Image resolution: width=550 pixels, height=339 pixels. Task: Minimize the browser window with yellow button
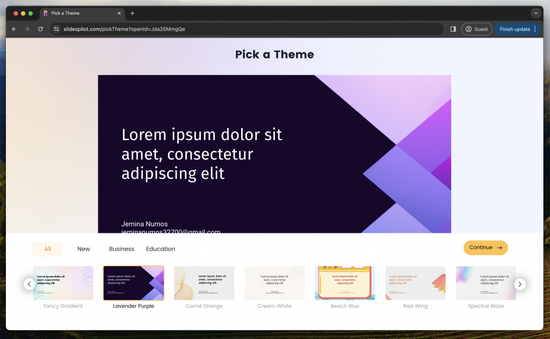[23, 13]
